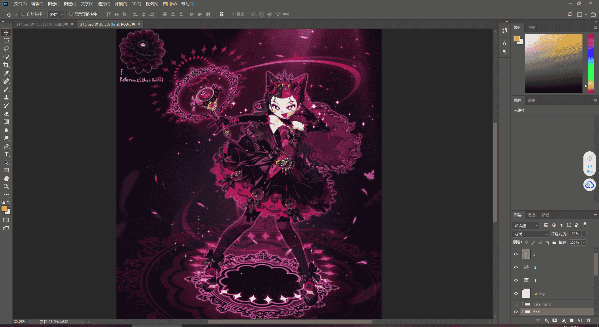The image size is (599, 327).
Task: Select the Hand tool
Action: point(6,178)
